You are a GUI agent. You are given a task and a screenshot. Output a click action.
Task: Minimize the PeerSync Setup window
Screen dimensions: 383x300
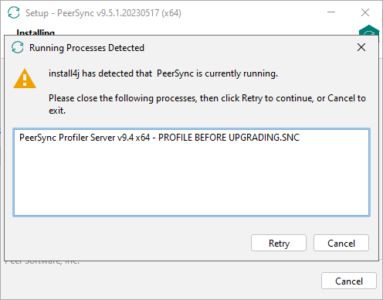click(331, 12)
